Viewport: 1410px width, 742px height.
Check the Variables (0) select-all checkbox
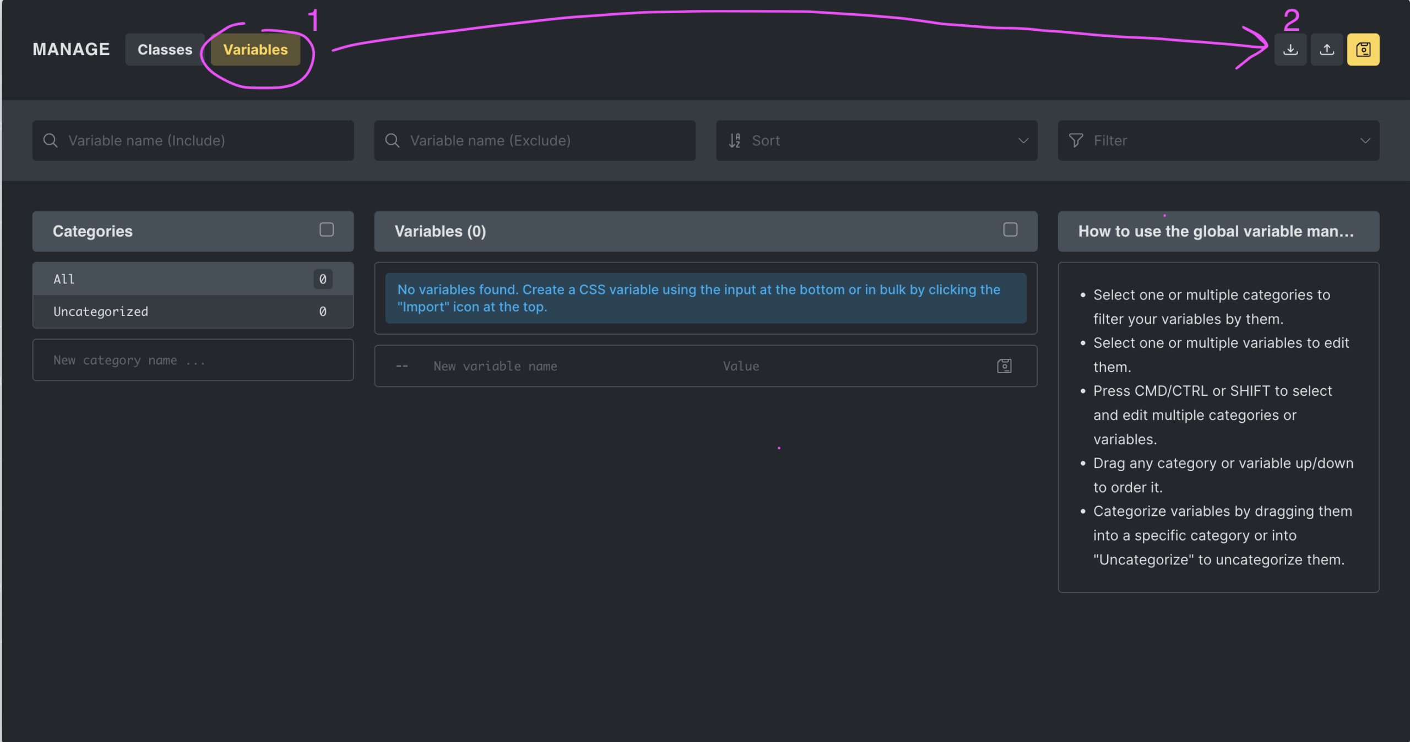(1010, 230)
